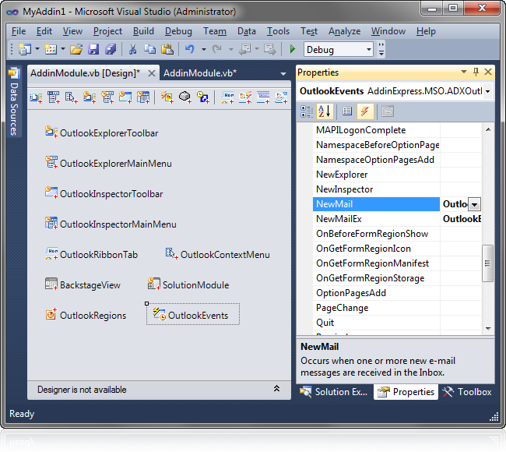Screen dimensions: 506x452
Task: Click the Property Pages button in the Properties toolbar
Action: (x=388, y=111)
